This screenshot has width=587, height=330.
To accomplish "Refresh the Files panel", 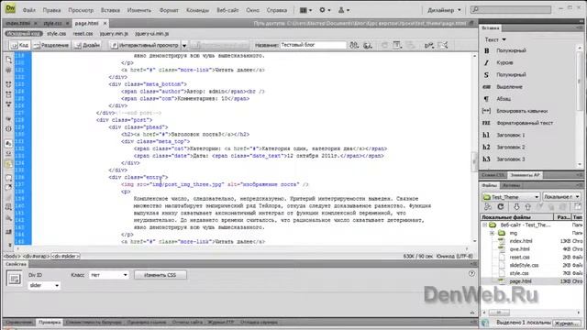I will (x=501, y=206).
